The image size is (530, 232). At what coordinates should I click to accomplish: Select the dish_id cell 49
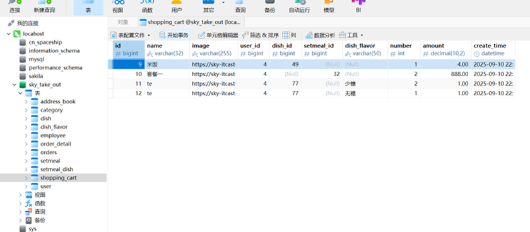click(286, 64)
